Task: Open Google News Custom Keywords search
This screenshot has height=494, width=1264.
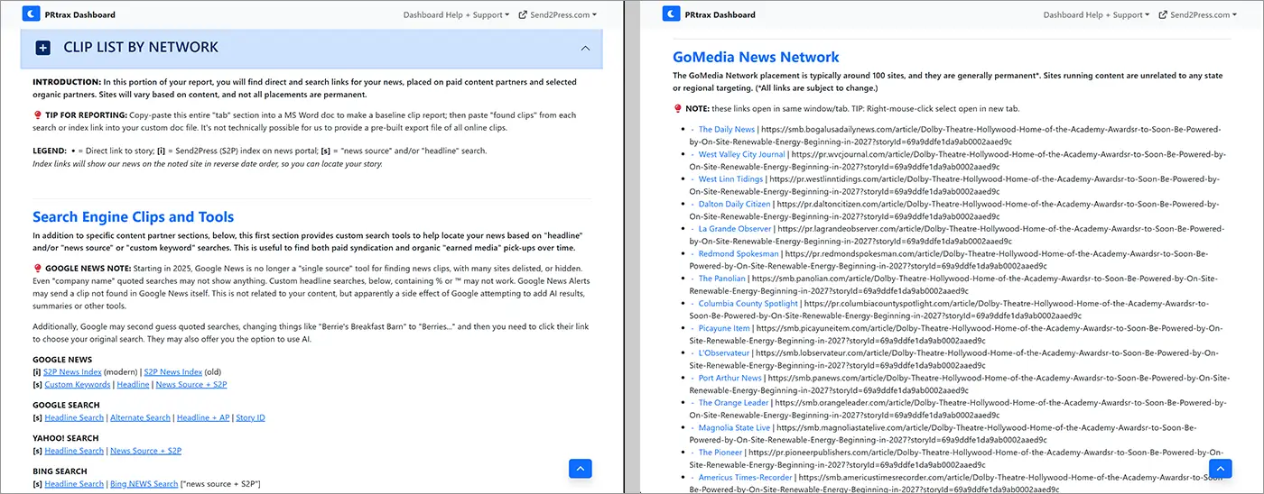Action: pyautogui.click(x=78, y=385)
